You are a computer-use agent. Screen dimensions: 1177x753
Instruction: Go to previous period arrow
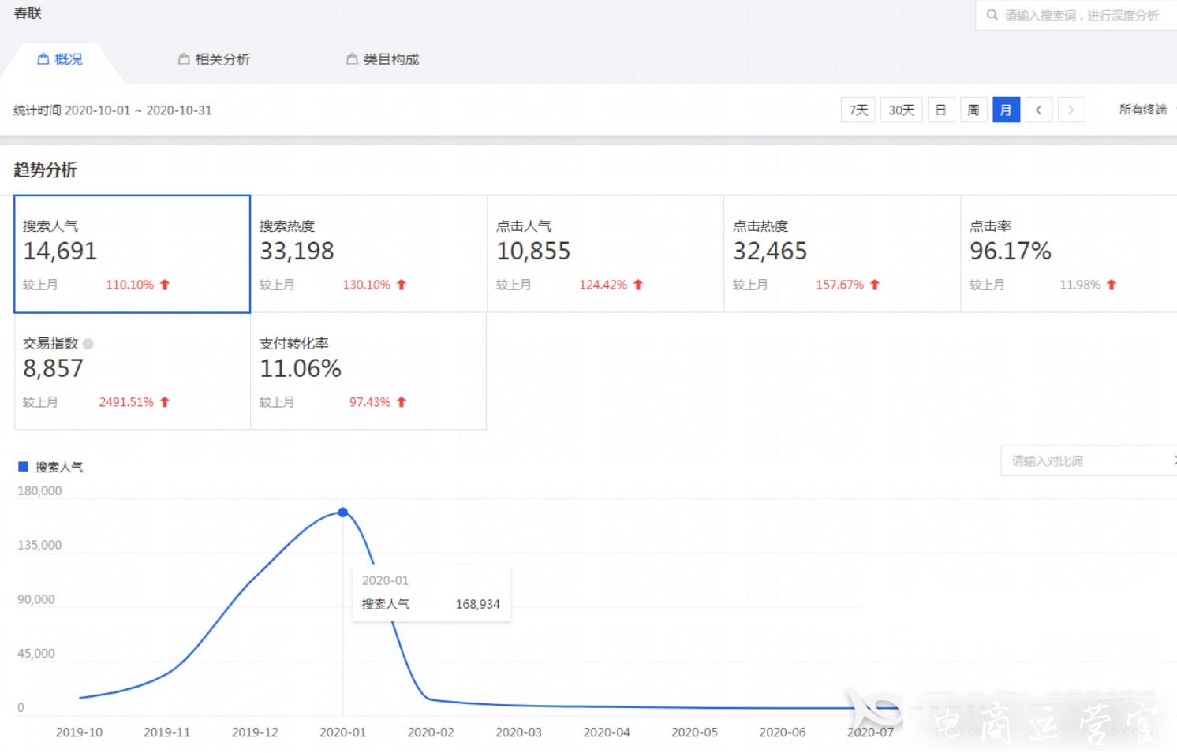pyautogui.click(x=1039, y=110)
